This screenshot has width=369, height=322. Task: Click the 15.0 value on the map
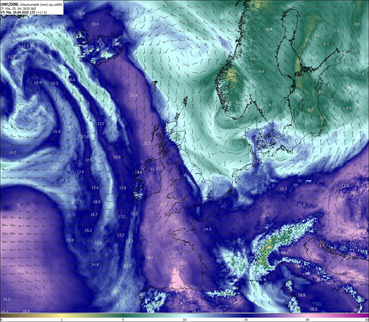[x=302, y=205]
